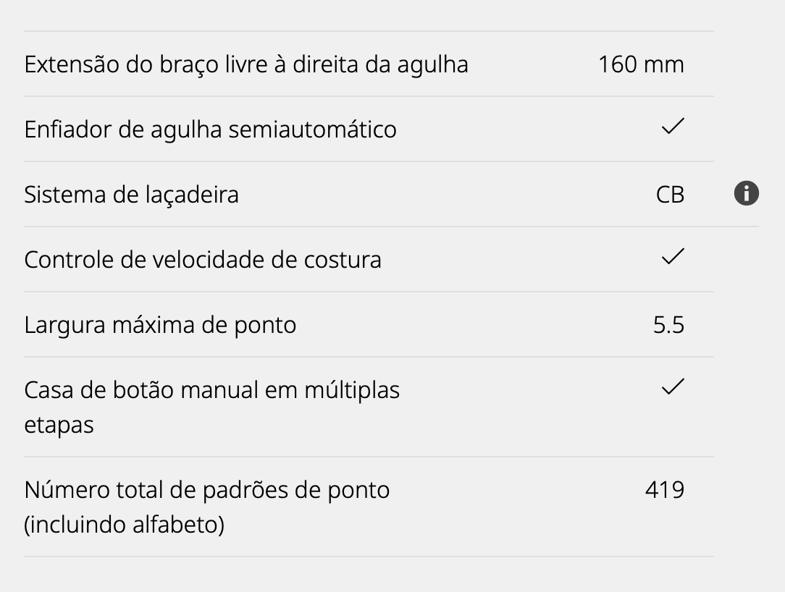This screenshot has width=785, height=592.
Task: Click the word 'agulha' in the first row
Action: tap(432, 66)
